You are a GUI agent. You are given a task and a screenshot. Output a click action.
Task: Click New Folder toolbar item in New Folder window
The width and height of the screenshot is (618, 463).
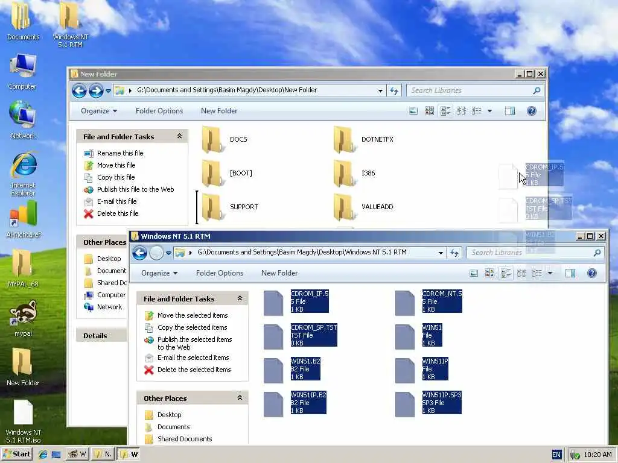tap(219, 111)
